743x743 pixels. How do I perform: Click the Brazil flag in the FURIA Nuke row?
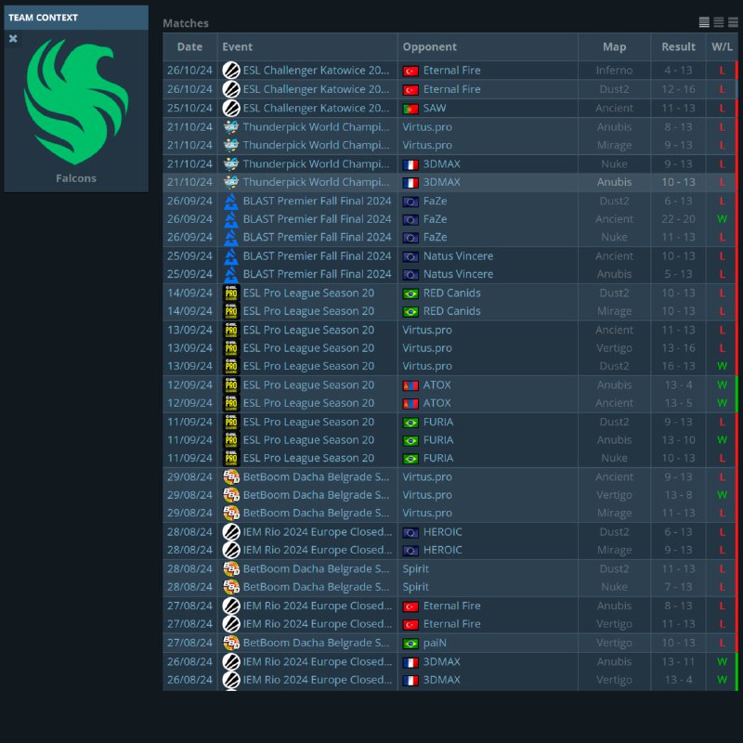click(411, 459)
